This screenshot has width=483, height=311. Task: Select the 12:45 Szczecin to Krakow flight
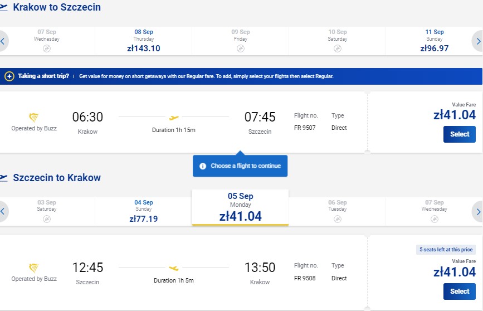(x=459, y=291)
